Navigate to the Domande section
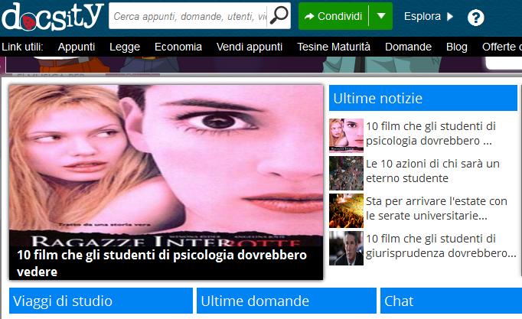Screen dimensions: 522x319 [x=408, y=47]
